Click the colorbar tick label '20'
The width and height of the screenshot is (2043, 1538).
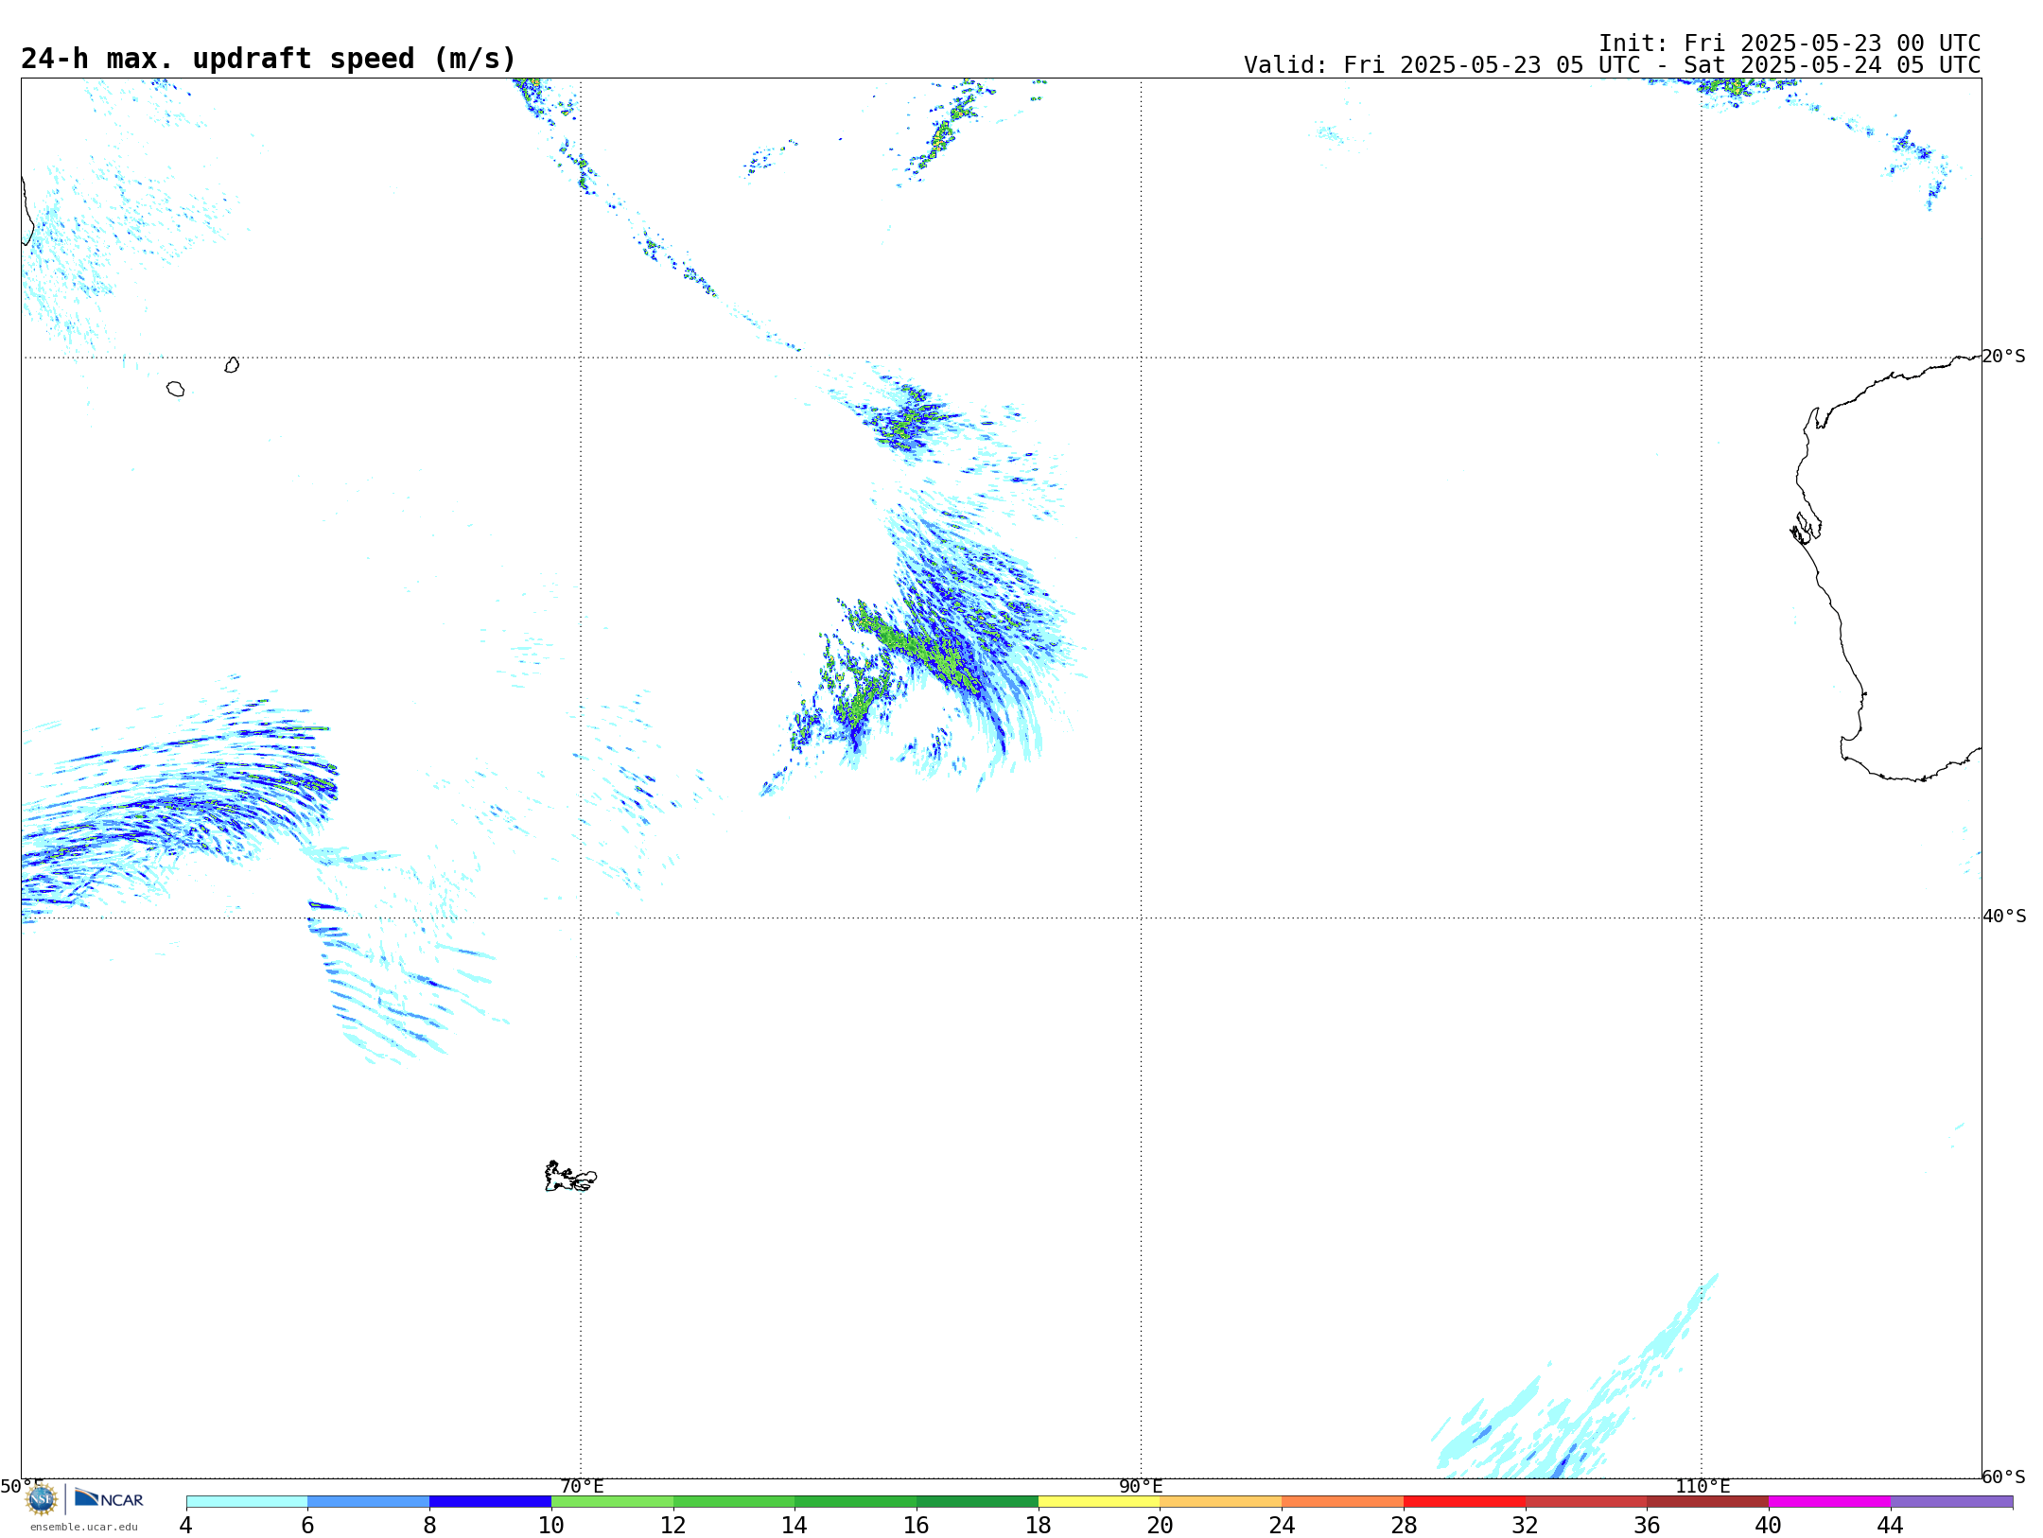(1161, 1525)
